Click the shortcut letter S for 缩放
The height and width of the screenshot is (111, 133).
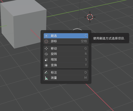[86, 59]
